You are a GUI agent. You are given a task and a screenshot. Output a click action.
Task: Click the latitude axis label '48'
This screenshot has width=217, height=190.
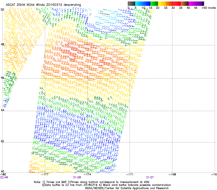coord(2,44)
